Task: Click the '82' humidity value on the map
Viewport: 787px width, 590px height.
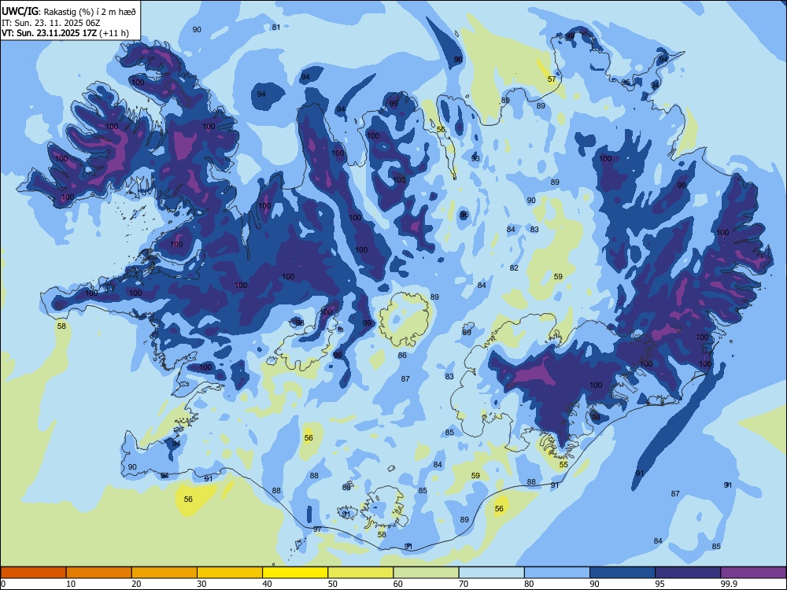Action: point(514,268)
